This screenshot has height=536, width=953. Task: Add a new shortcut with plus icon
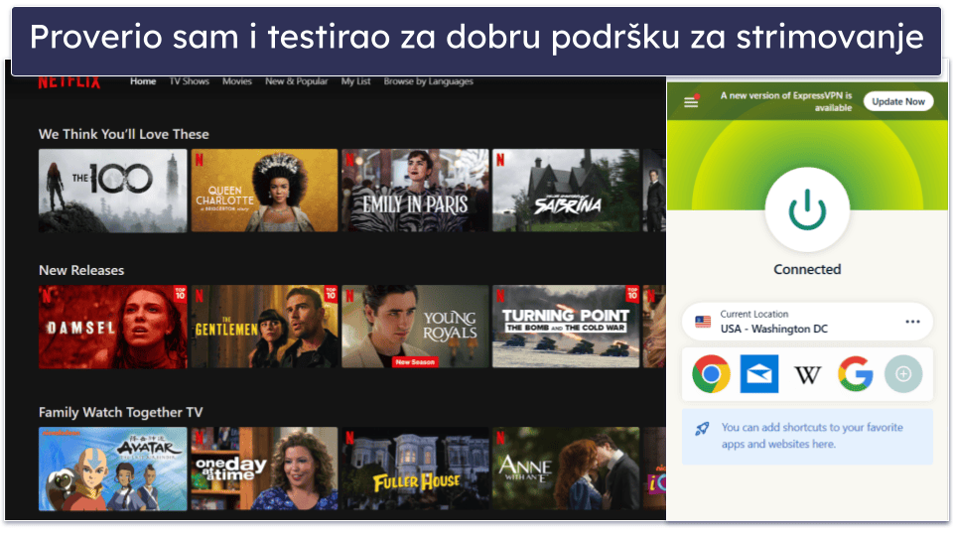[903, 374]
